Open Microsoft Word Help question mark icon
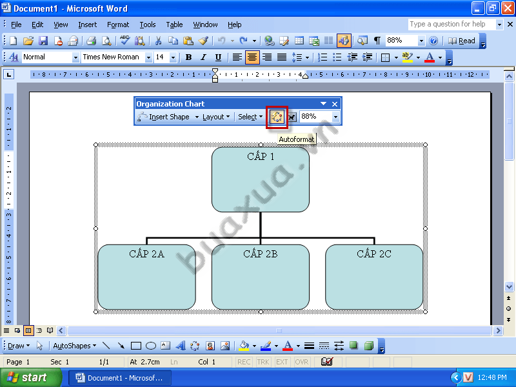The width and height of the screenshot is (516, 387). pyautogui.click(x=433, y=41)
